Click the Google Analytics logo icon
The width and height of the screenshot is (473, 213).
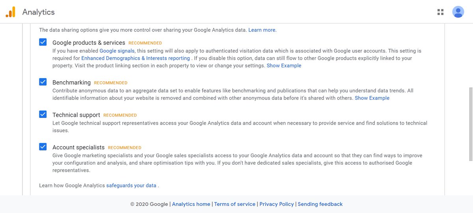pyautogui.click(x=10, y=12)
